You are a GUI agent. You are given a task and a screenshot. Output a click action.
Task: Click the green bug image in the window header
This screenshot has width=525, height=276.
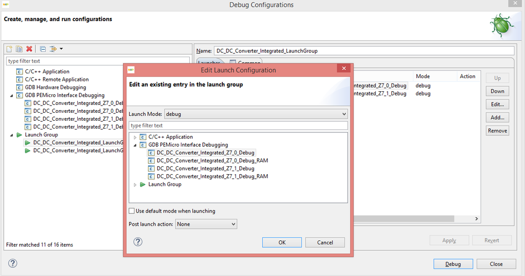[x=501, y=25]
